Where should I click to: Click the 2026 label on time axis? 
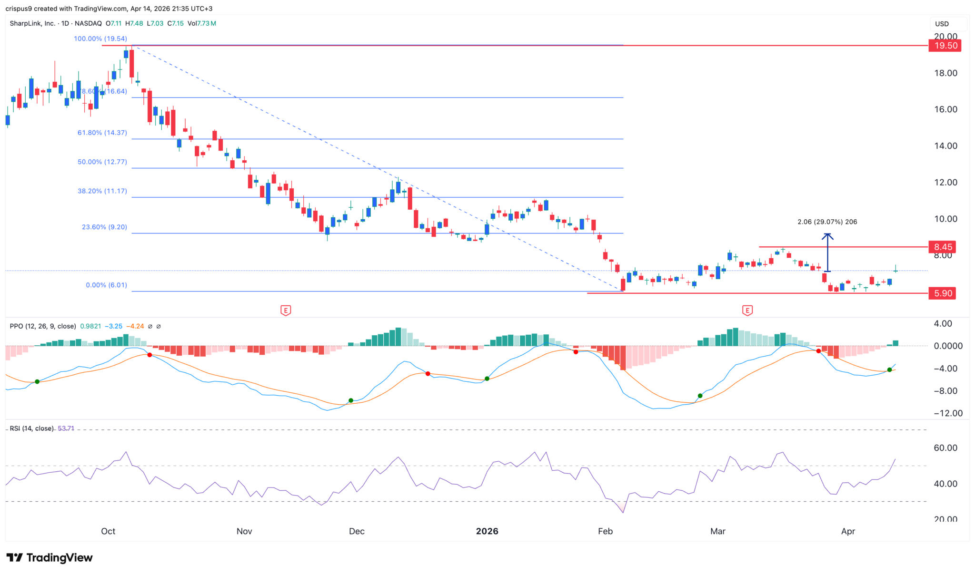point(487,531)
